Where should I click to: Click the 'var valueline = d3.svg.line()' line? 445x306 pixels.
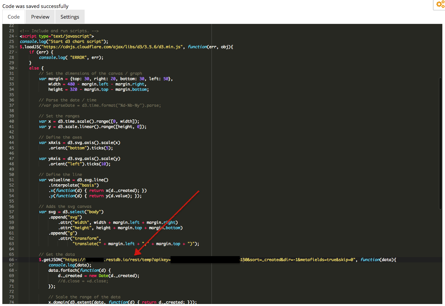[74, 180]
